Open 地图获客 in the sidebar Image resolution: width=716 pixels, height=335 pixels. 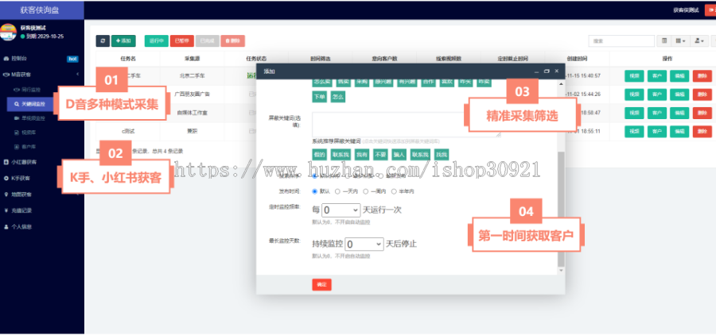click(21, 195)
